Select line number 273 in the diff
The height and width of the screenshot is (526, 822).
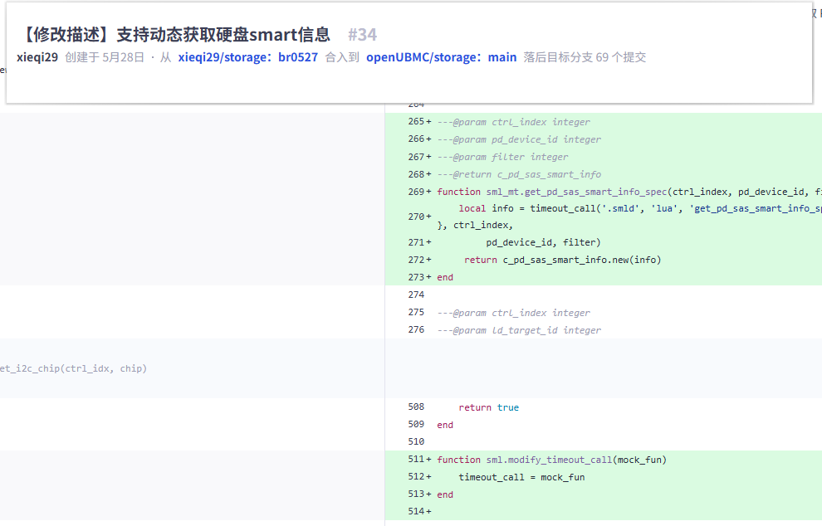[x=416, y=277]
